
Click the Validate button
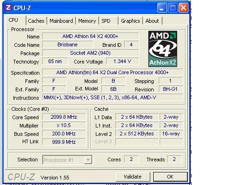pos(133,177)
